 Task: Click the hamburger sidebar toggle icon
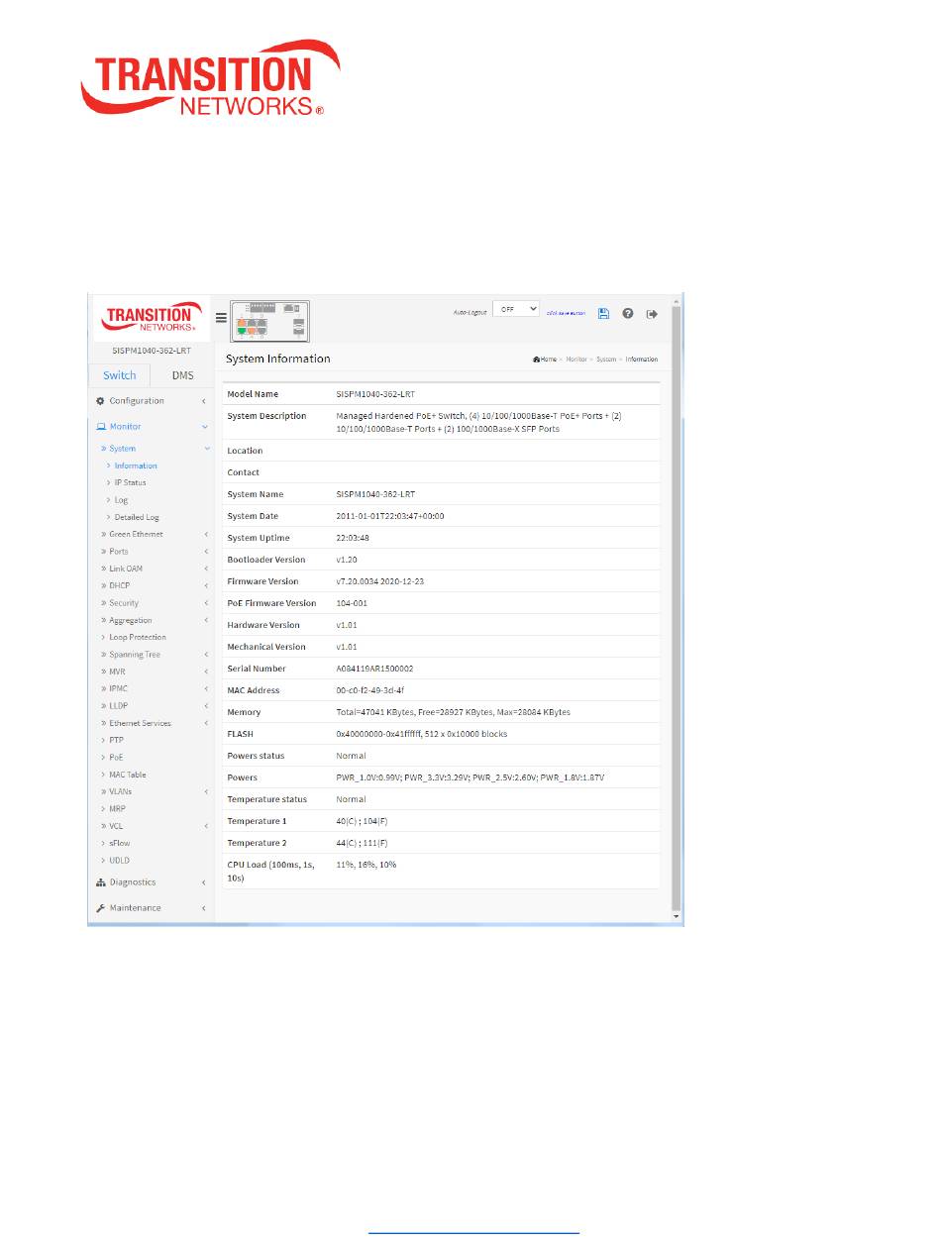pos(221,318)
